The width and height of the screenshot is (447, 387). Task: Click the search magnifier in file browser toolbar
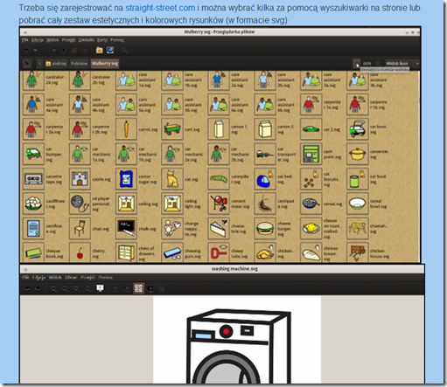pyautogui.click(x=124, y=51)
